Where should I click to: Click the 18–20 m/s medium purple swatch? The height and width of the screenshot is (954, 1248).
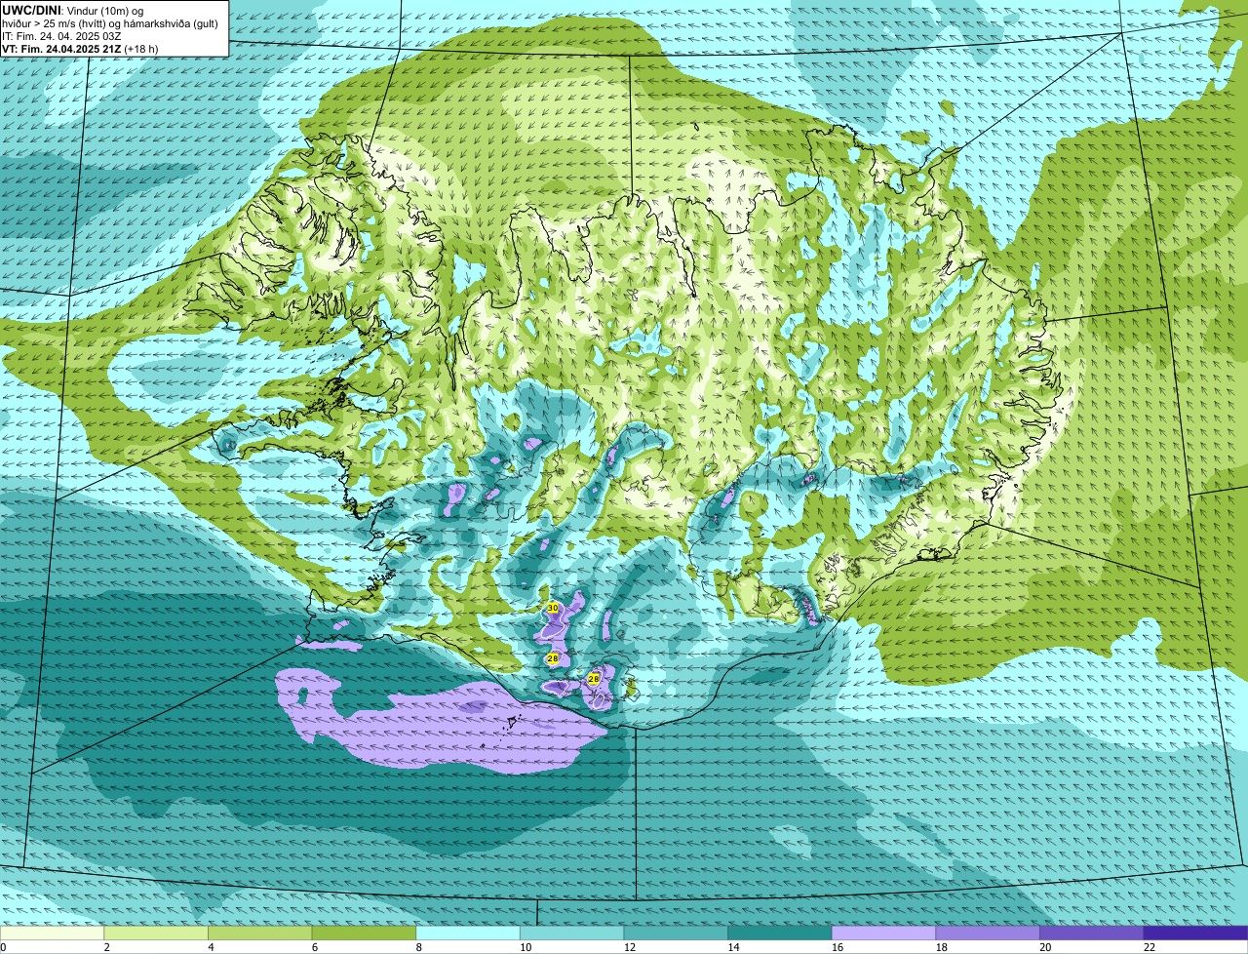pyautogui.click(x=988, y=934)
